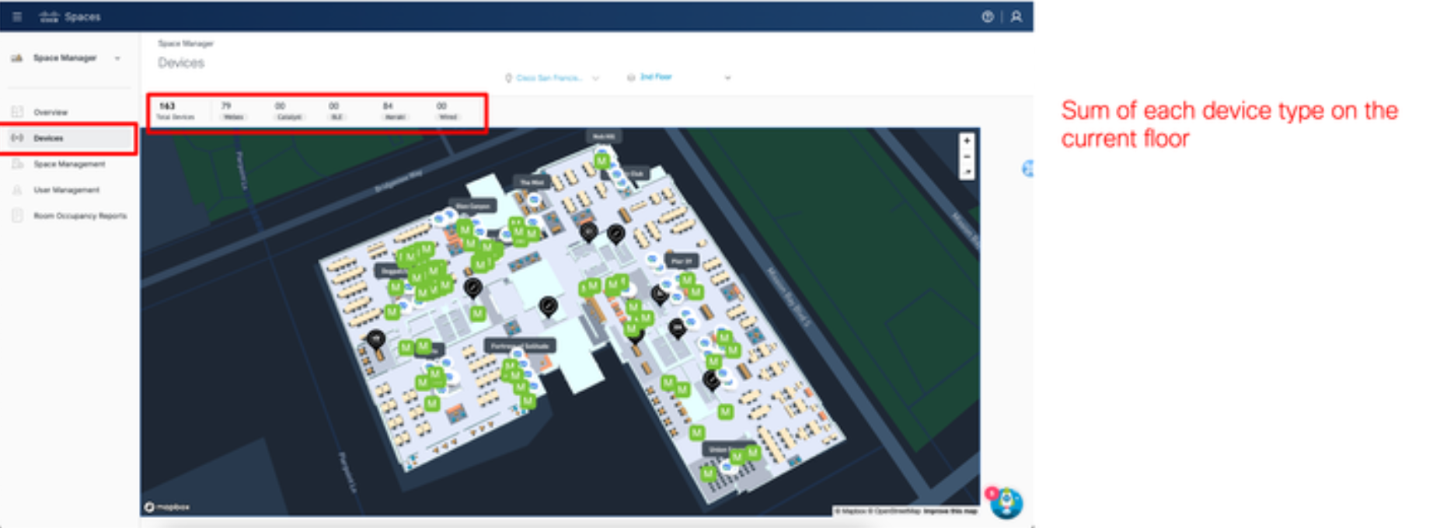Click the Improve this map link
1433x528 pixels.
[x=950, y=511]
